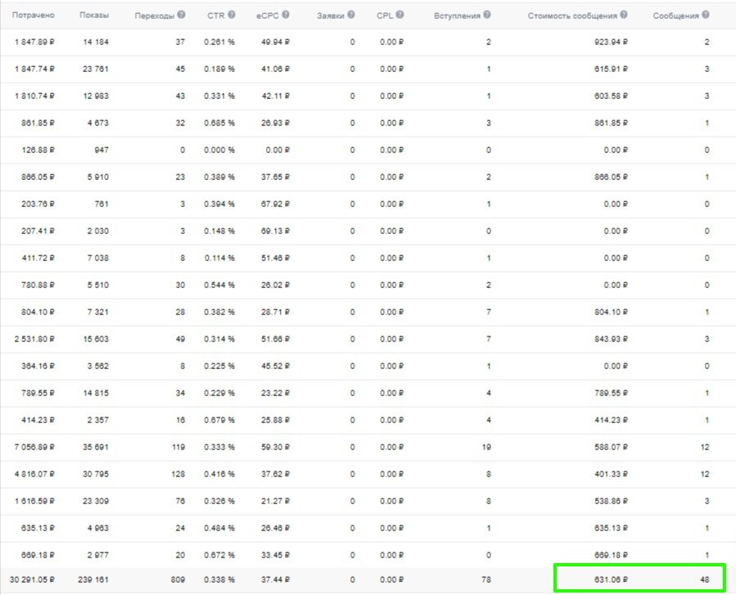
Task: Select the CTR value 0.484 %
Action: (219, 529)
